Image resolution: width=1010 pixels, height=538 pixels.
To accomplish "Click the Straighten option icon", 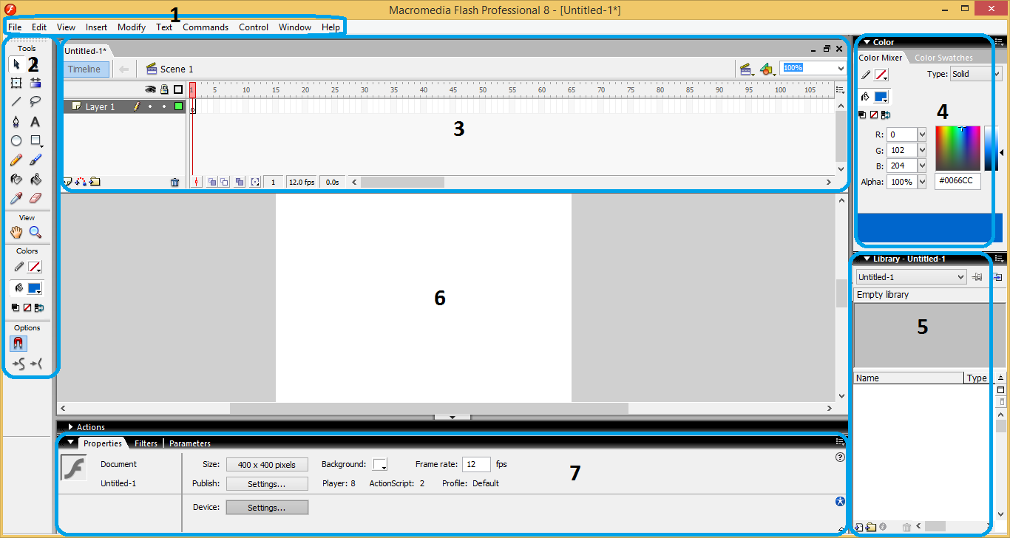I will tap(36, 363).
